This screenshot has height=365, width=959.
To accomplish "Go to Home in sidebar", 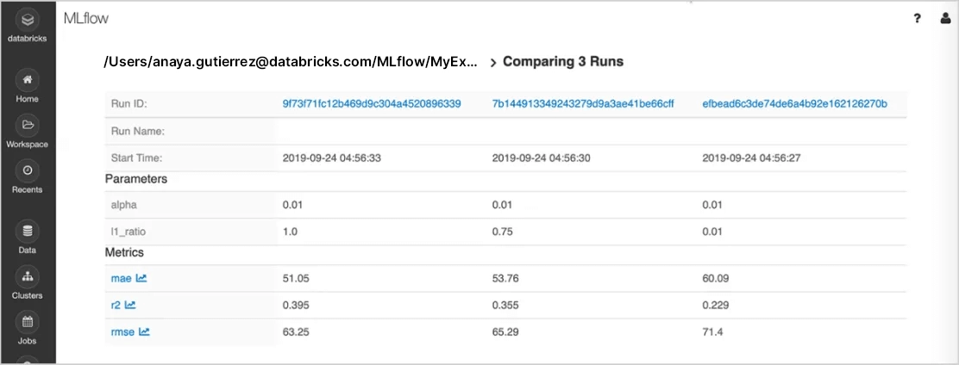I will (x=28, y=80).
